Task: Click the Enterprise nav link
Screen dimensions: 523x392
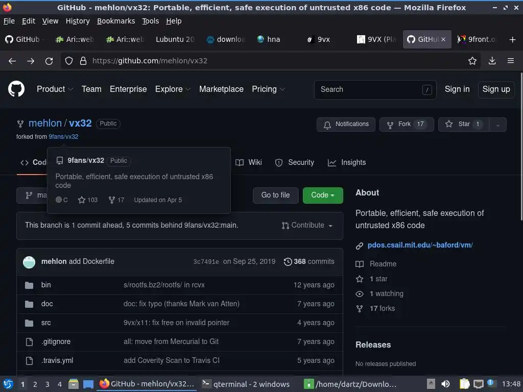Action: [x=128, y=89]
